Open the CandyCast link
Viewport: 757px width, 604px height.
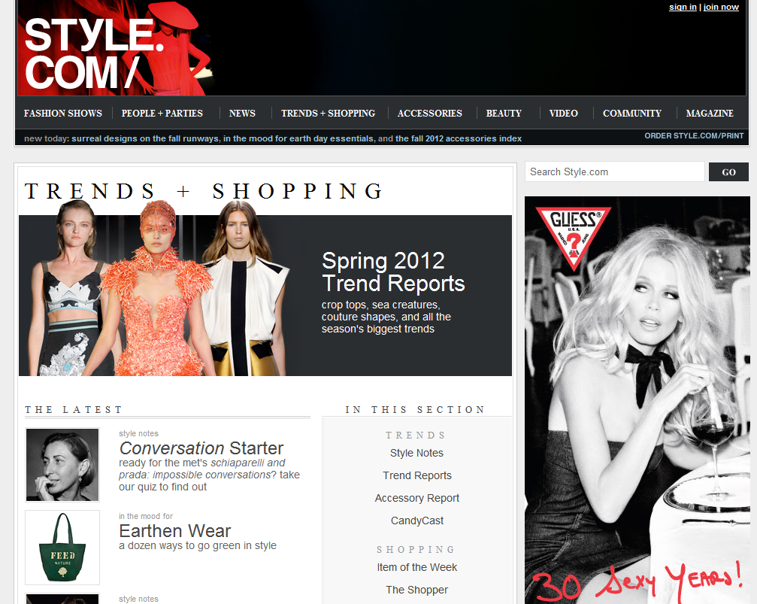point(417,521)
